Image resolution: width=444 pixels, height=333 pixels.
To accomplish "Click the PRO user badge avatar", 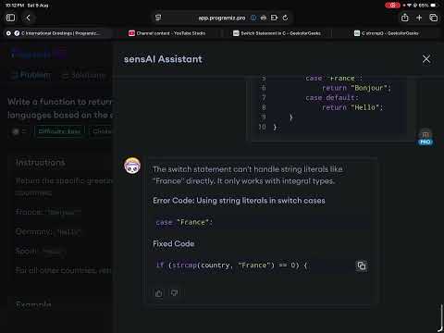I will point(425,137).
